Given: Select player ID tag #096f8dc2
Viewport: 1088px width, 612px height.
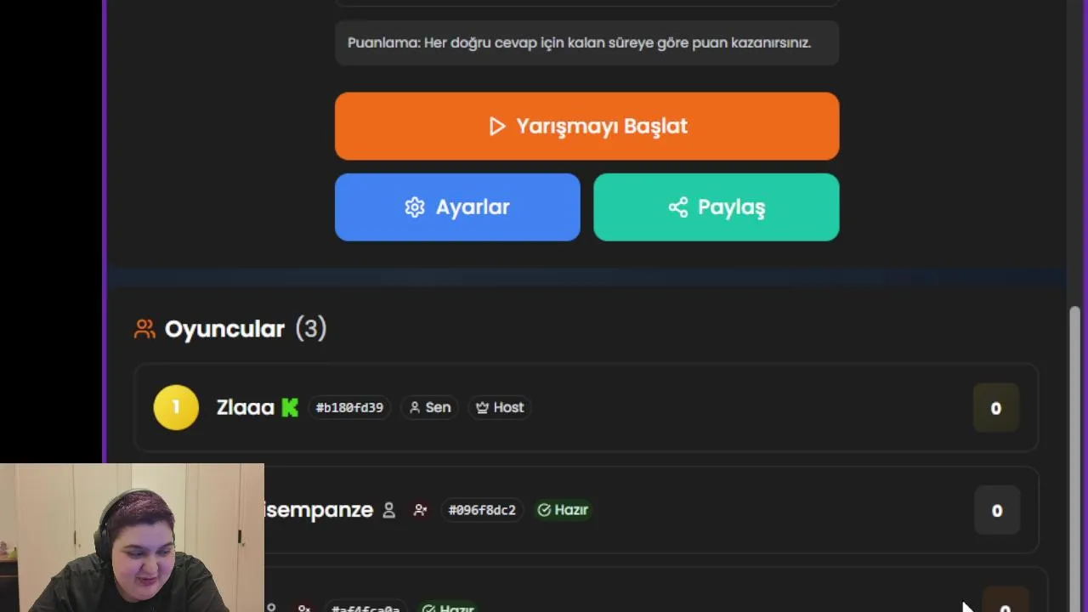Looking at the screenshot, I should 482,510.
